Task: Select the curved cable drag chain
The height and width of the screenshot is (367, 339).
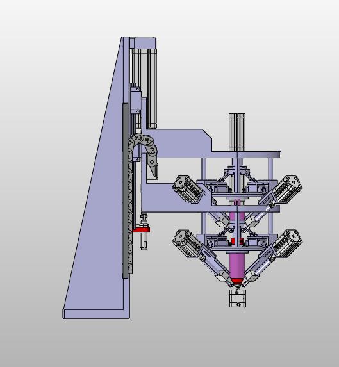Action: coord(144,150)
